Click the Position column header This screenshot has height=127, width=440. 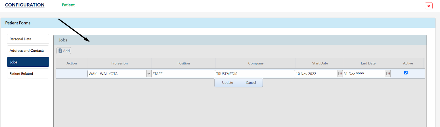click(x=183, y=63)
